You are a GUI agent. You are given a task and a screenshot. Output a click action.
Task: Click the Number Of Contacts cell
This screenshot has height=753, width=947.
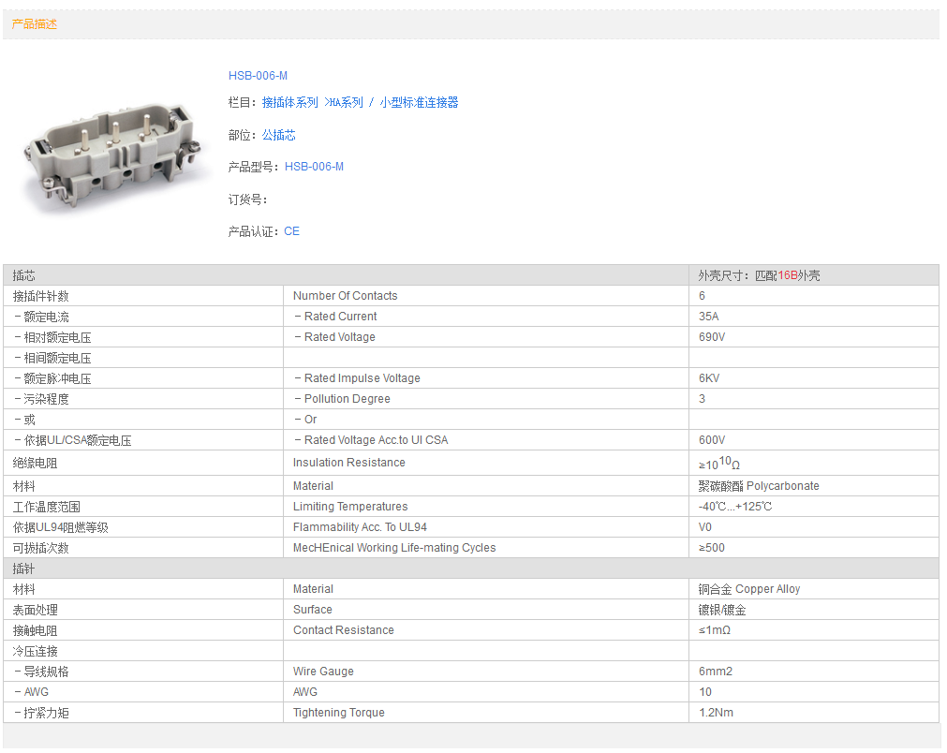click(x=345, y=296)
